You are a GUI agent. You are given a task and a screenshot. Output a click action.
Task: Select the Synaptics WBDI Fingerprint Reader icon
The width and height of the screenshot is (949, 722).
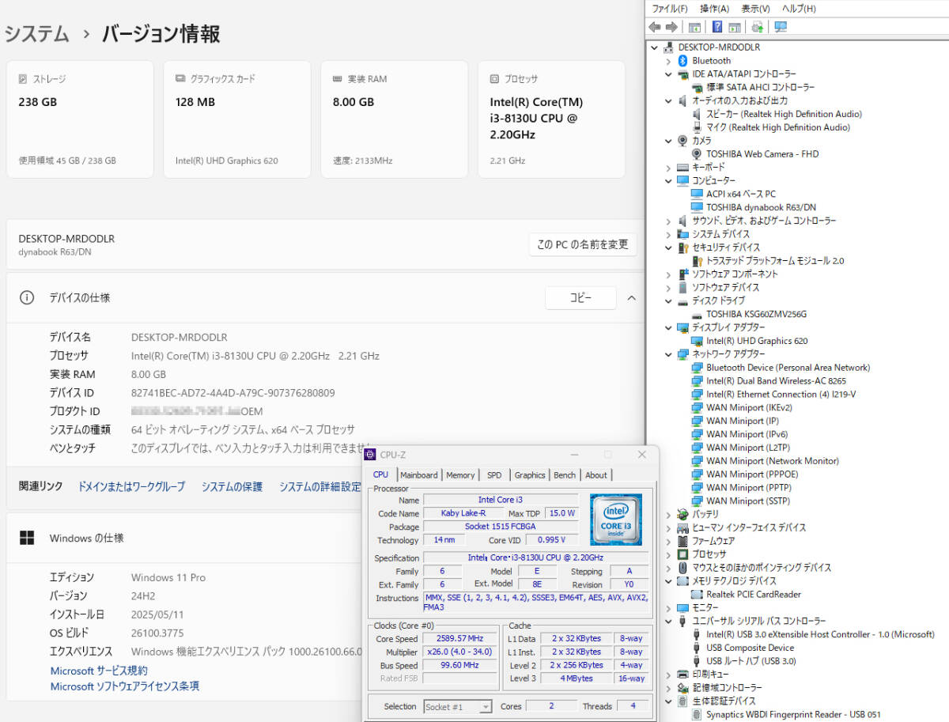tap(698, 715)
